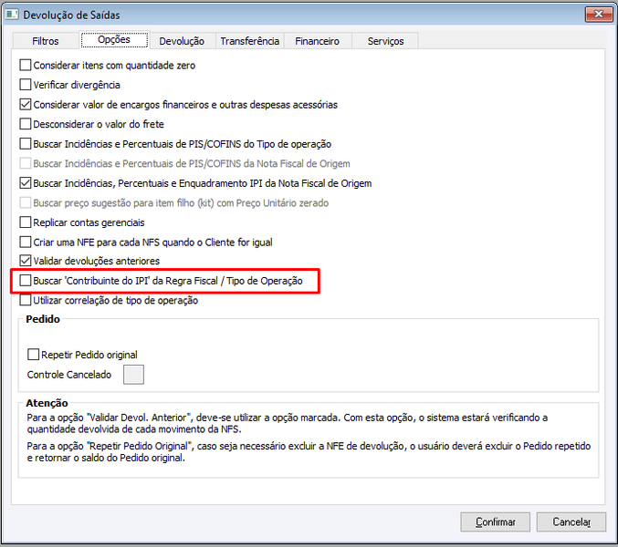Switch to the Serviços tab
Viewport: 618px width, 547px height.
tap(385, 41)
